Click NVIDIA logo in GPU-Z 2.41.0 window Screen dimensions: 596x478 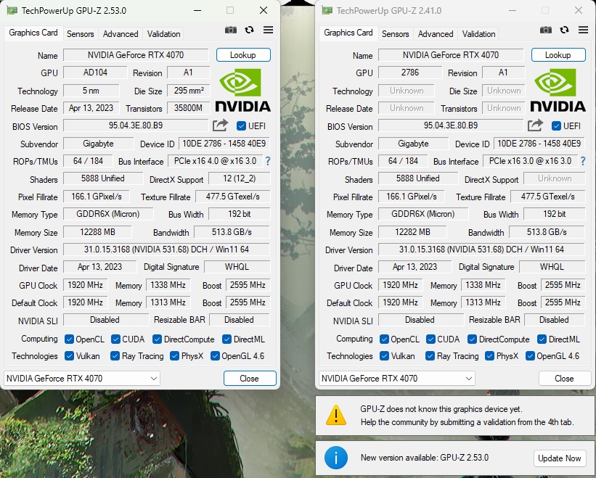(x=558, y=91)
